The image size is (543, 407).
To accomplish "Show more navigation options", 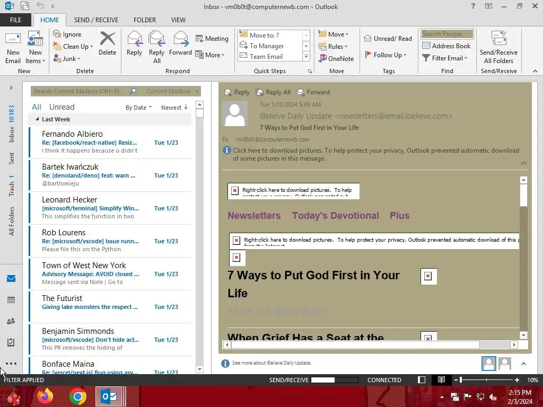I will tap(11, 364).
